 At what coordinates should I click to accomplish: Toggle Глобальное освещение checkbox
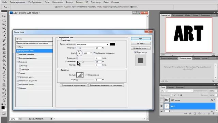point(94,53)
